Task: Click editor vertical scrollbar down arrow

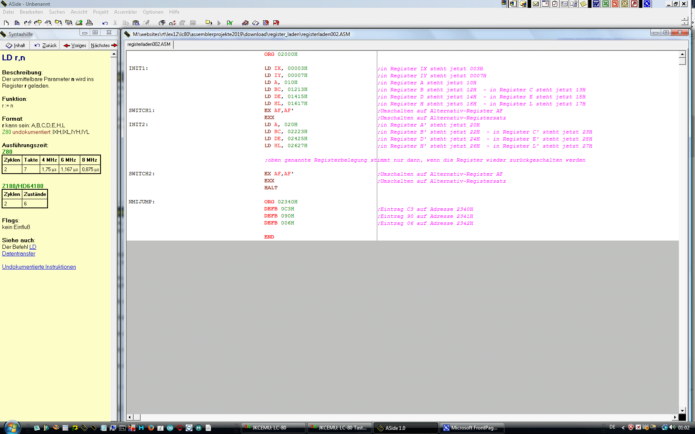Action: [x=682, y=410]
